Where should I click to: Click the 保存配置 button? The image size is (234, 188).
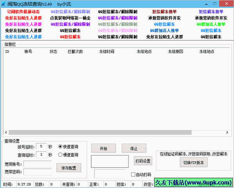point(69,168)
